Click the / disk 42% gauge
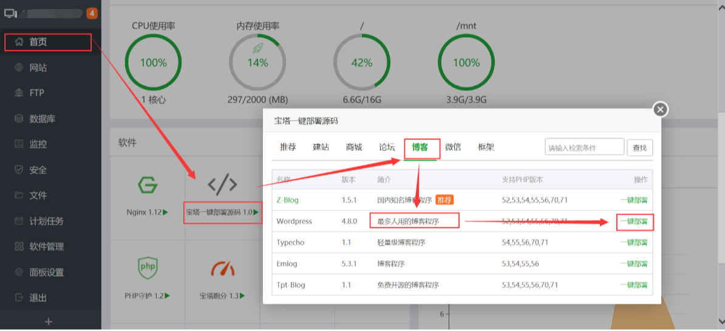The height and width of the screenshot is (331, 725). [362, 62]
